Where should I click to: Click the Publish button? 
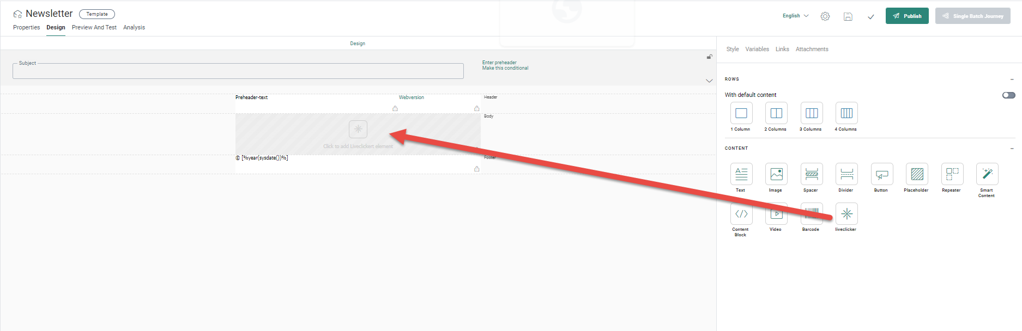(x=906, y=16)
